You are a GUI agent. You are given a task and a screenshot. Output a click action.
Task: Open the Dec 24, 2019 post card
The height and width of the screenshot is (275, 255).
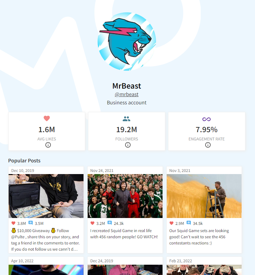(x=125, y=266)
